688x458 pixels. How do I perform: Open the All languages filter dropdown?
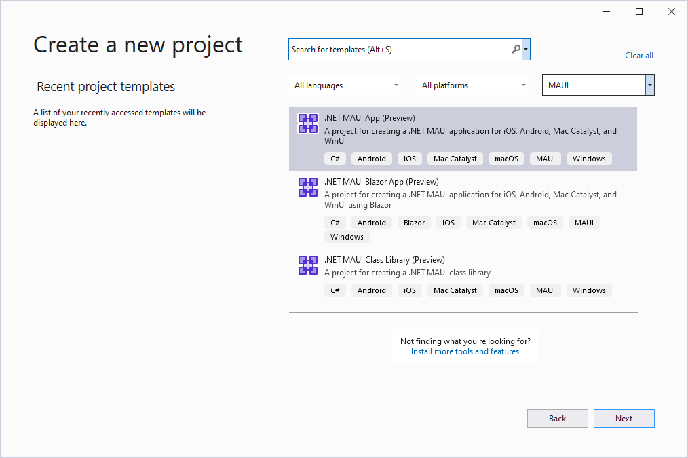[345, 85]
